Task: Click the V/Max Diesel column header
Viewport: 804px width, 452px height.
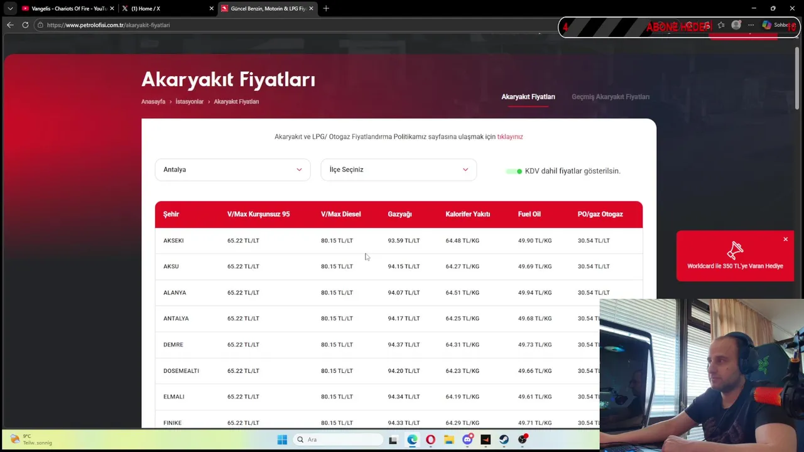Action: point(340,214)
